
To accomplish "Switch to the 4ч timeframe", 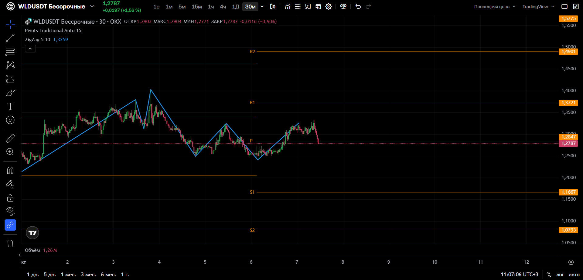I will click(x=223, y=7).
